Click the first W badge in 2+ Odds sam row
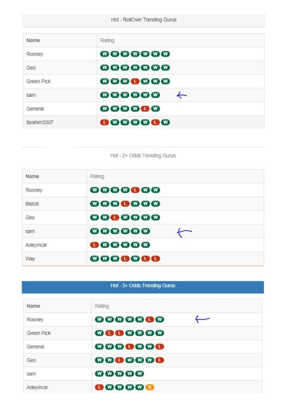This screenshot has width=294, height=417. [x=95, y=231]
